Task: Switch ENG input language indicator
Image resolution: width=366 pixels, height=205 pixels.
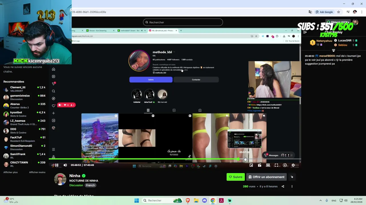Action: [x=334, y=200]
